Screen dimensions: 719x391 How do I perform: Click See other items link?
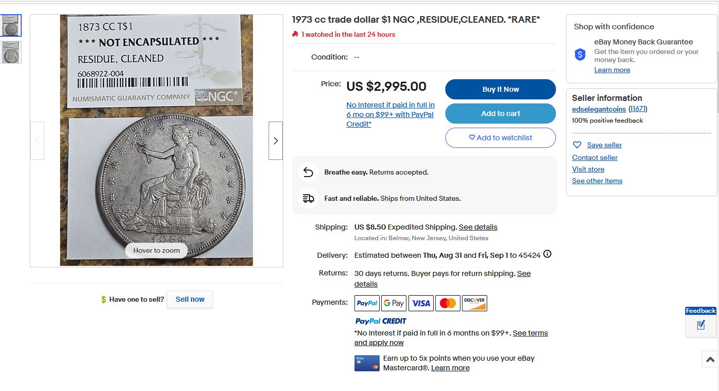click(x=597, y=181)
